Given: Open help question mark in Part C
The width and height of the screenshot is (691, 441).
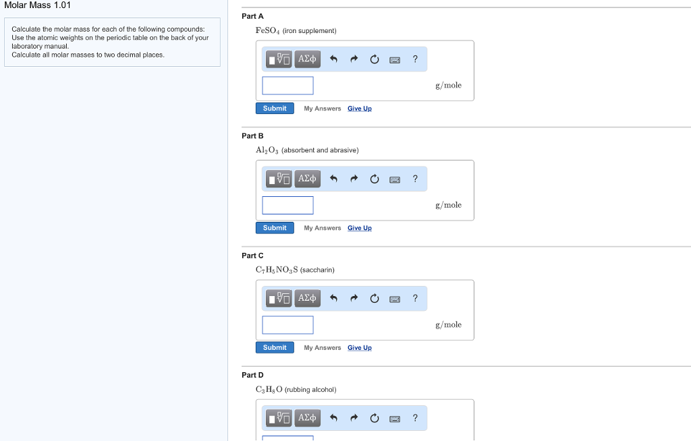Looking at the screenshot, I should (415, 298).
